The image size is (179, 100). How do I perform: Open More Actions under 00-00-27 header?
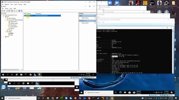pyautogui.click(x=88, y=23)
